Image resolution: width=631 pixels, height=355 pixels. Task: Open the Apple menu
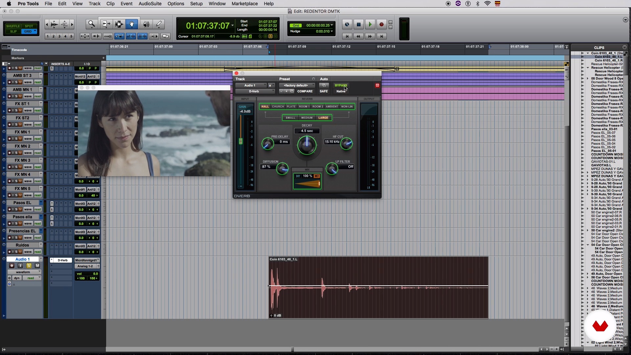(9, 4)
